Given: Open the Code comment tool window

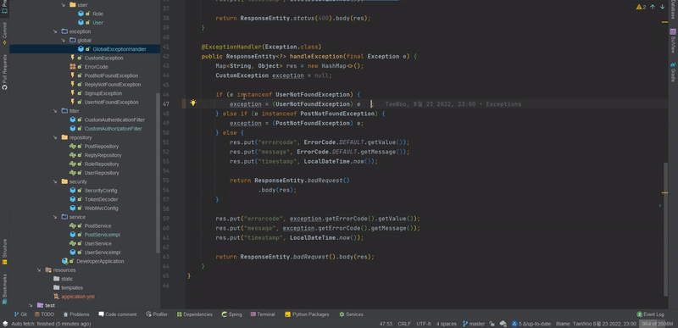Looking at the screenshot, I should (117, 314).
